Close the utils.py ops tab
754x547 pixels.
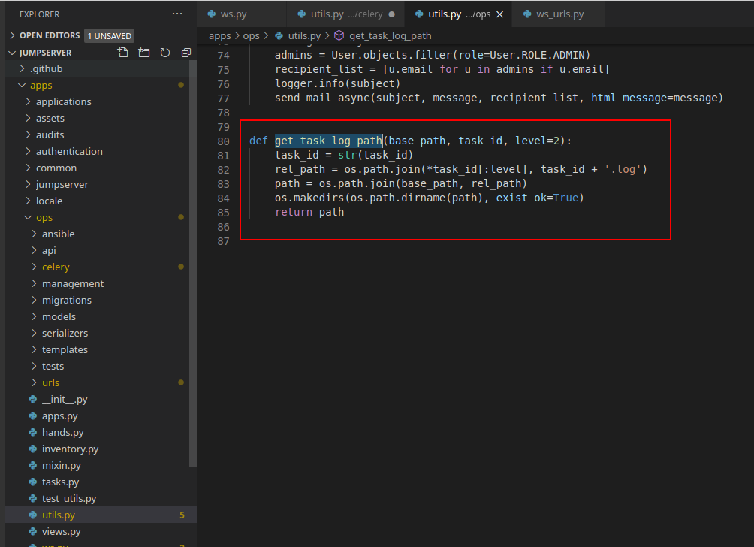pyautogui.click(x=500, y=14)
